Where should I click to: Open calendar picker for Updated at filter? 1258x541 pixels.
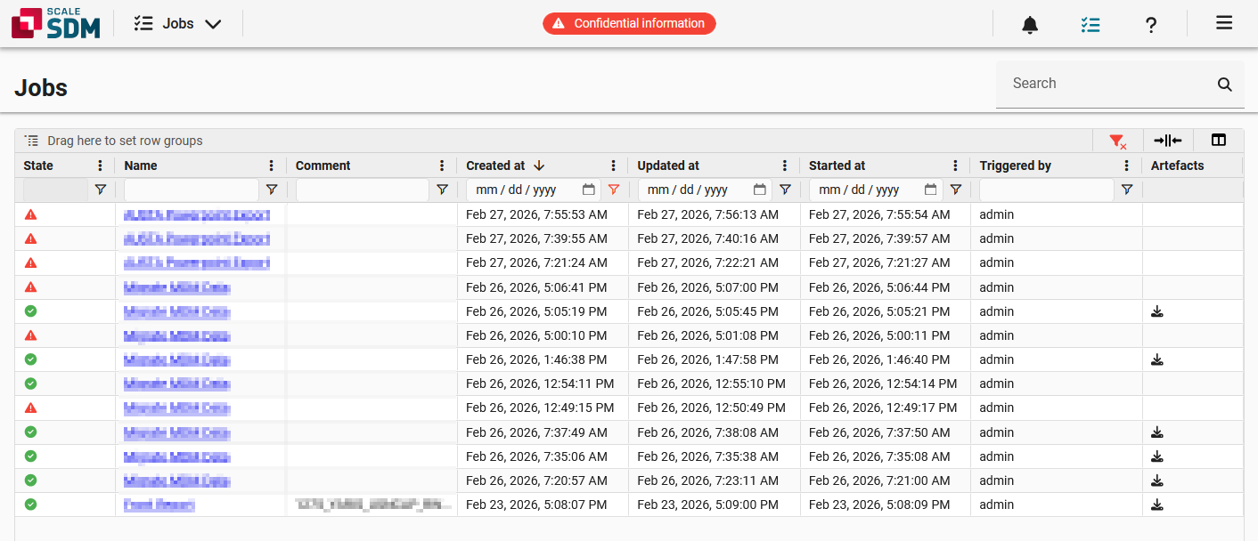click(759, 190)
